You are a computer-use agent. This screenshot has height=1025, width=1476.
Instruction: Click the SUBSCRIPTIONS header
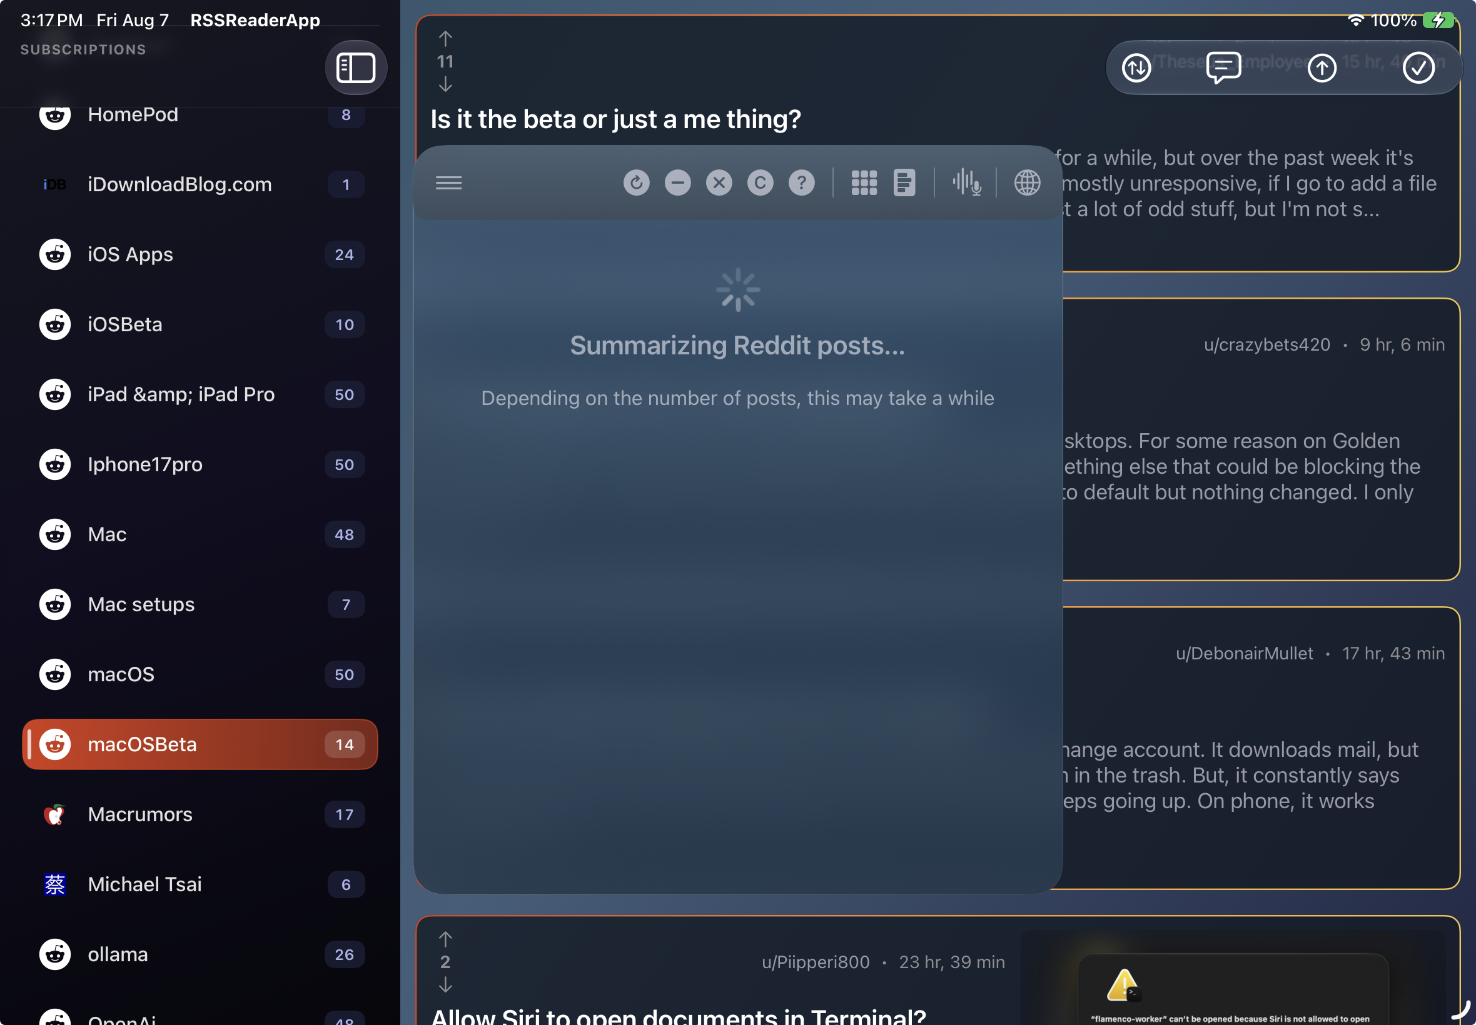(x=84, y=49)
